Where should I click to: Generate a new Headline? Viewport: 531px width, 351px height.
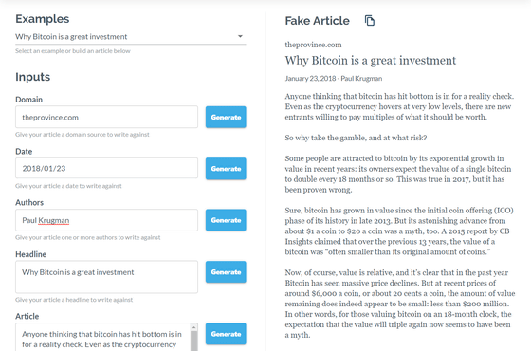(x=226, y=271)
